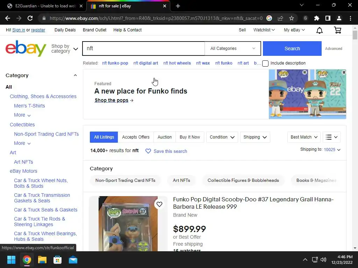This screenshot has height=268, width=358.
Task: Click the Funko featured banner image
Action: pyautogui.click(x=307, y=94)
